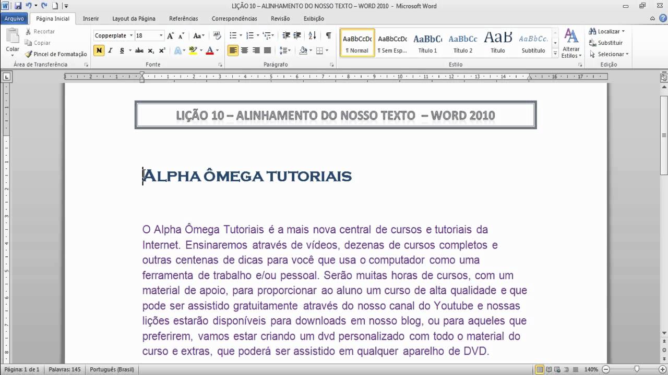Toggle superscript formatting
Screen dimensions: 668x375
162,51
